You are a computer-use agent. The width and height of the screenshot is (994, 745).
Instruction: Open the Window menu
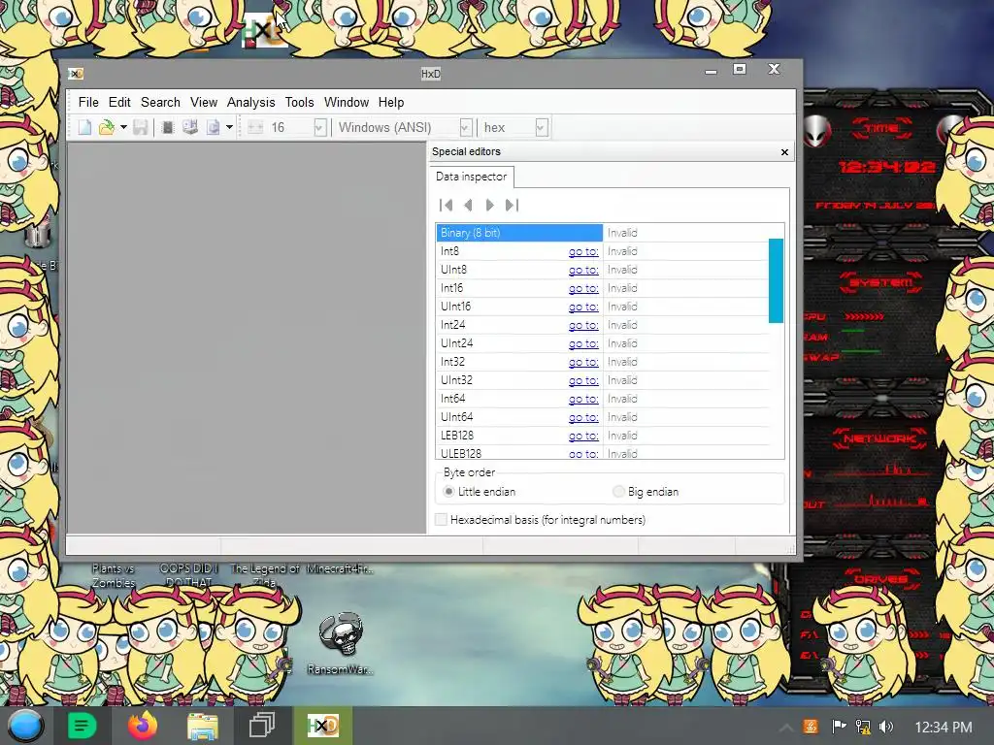pyautogui.click(x=347, y=102)
